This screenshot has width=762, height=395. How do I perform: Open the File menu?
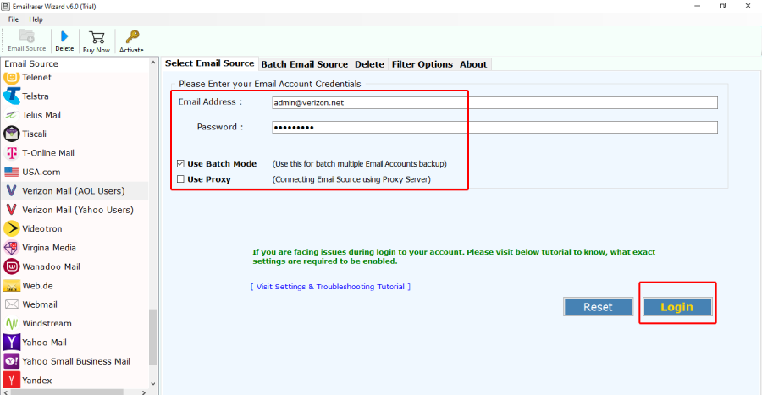[14, 19]
